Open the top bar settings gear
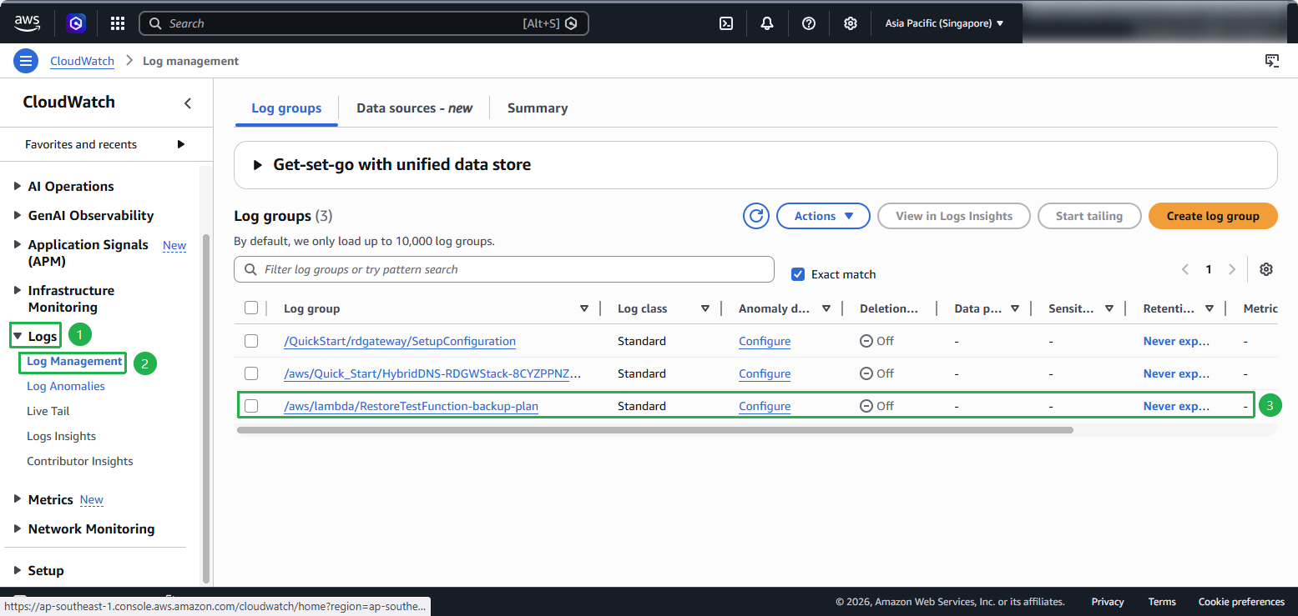 pyautogui.click(x=851, y=23)
